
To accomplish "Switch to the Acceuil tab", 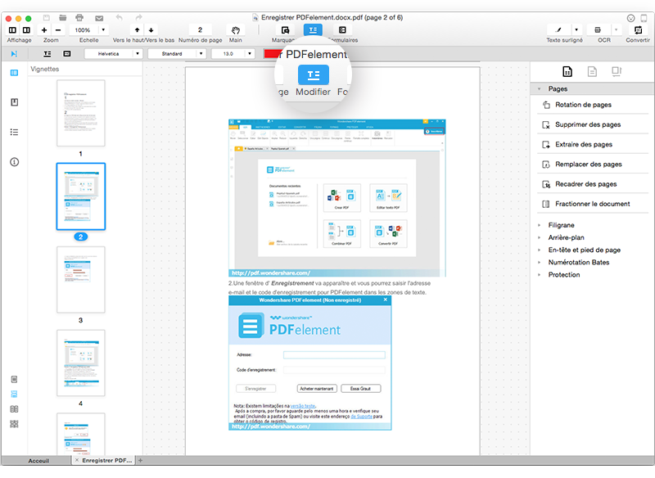I will (x=38, y=461).
